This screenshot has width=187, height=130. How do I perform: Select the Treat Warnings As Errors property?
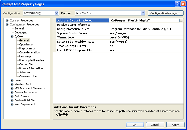click(83, 46)
